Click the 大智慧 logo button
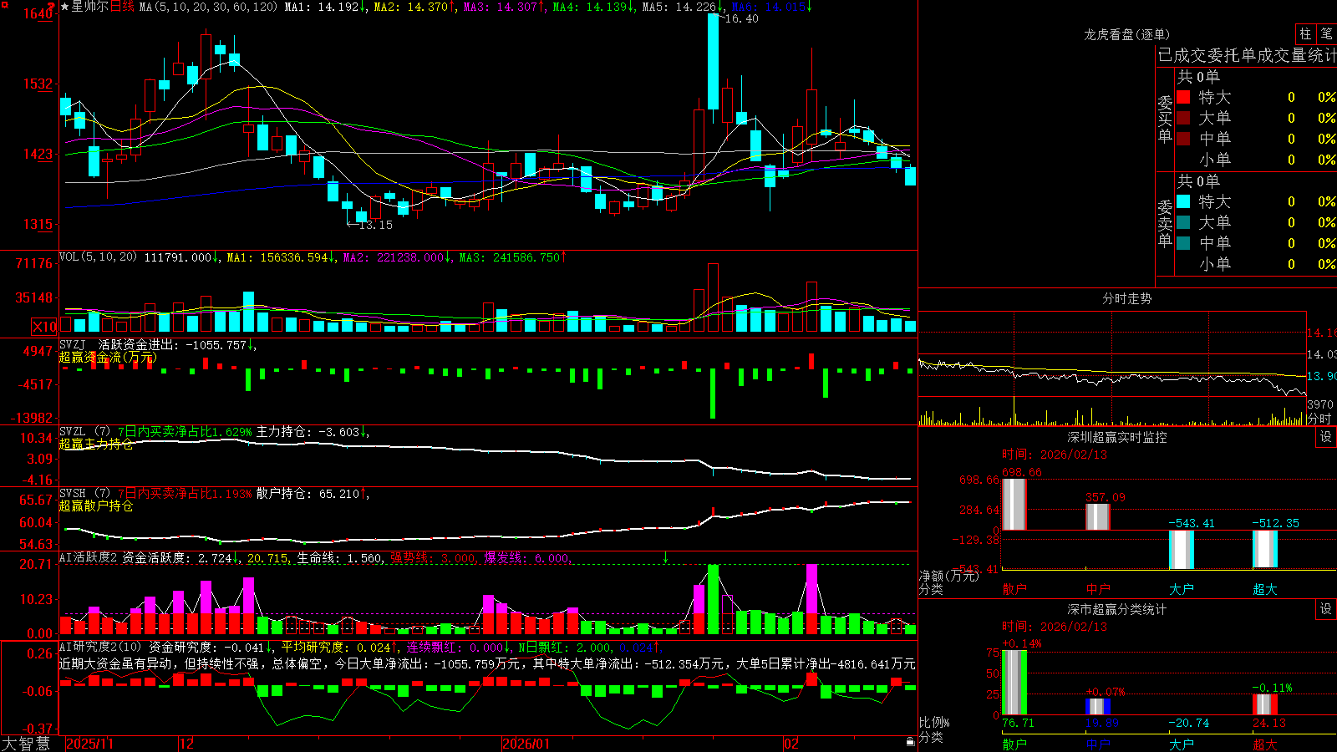Screen dimensions: 1337x752 coord(26,744)
